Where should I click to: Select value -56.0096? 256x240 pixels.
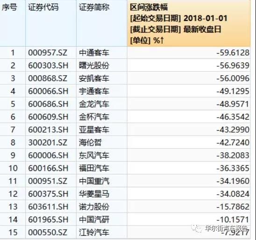click(233, 78)
